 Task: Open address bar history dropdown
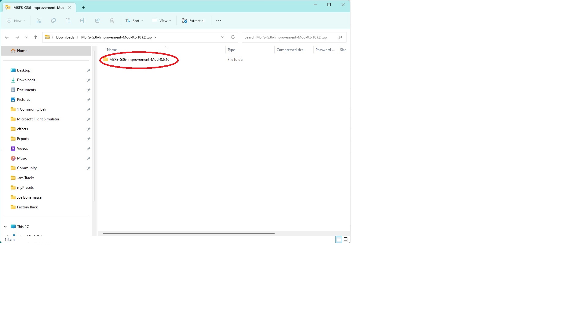tap(223, 37)
